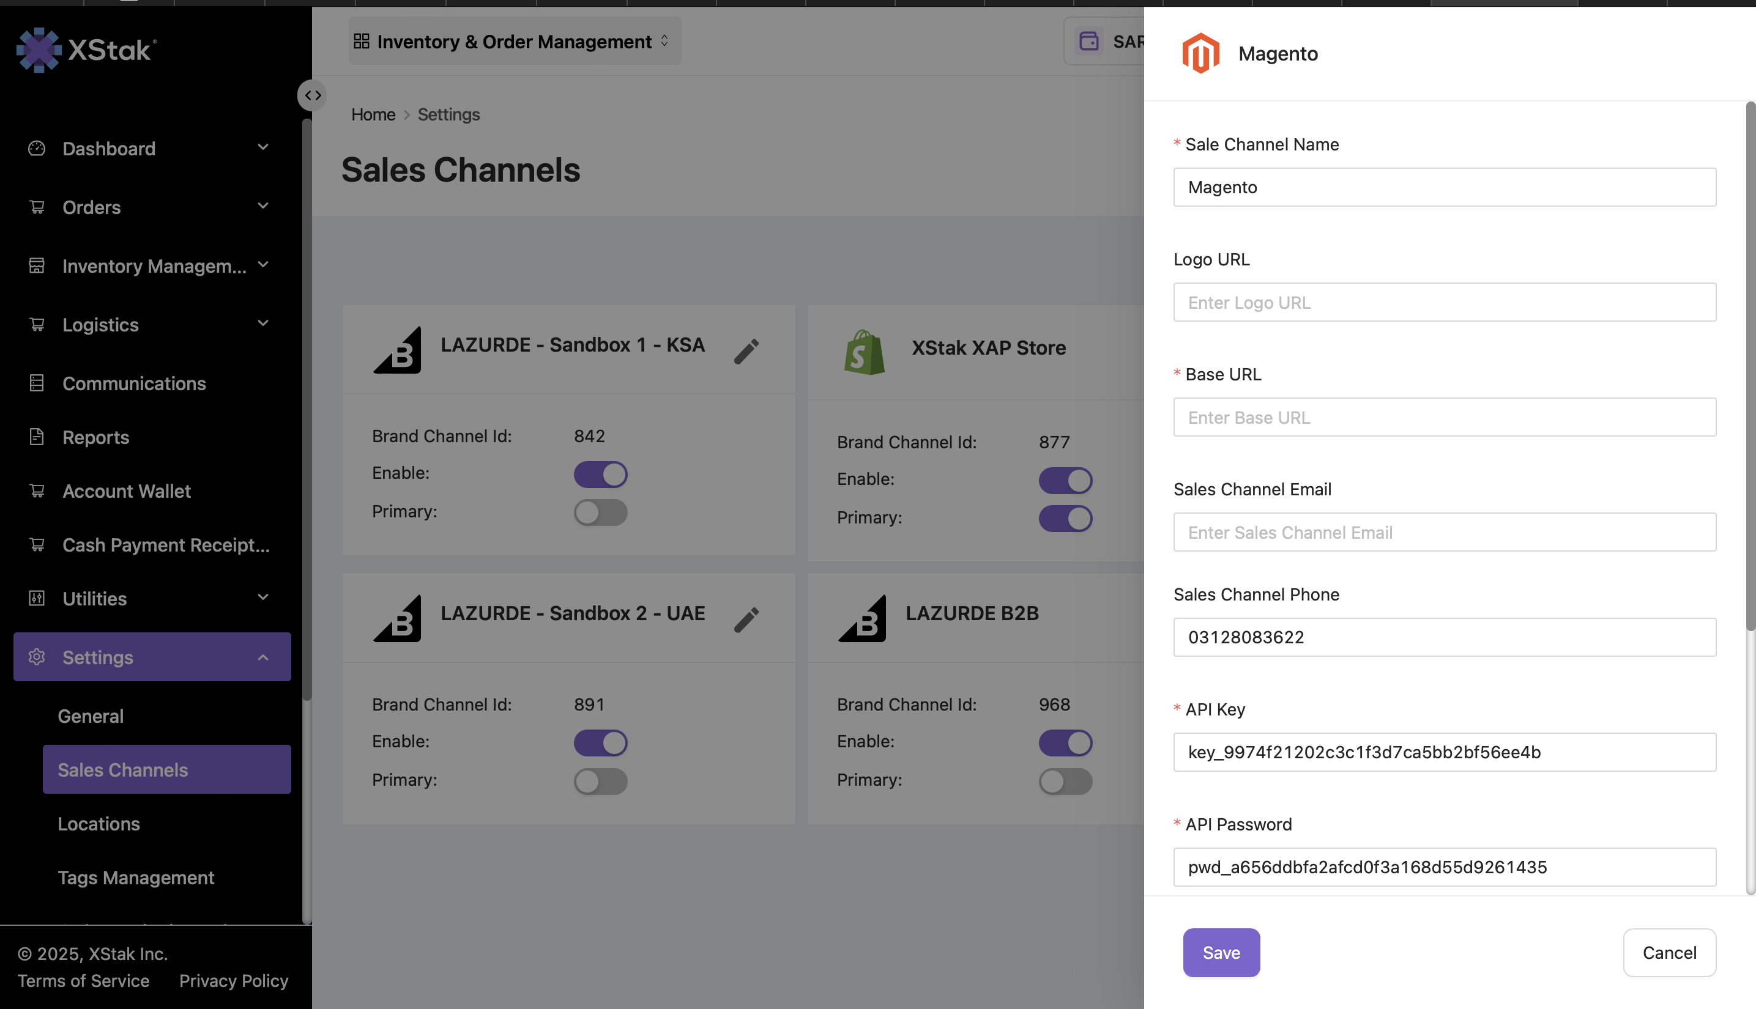Image resolution: width=1756 pixels, height=1009 pixels.
Task: Open Inventory & Order Management module dropdown
Action: click(514, 42)
